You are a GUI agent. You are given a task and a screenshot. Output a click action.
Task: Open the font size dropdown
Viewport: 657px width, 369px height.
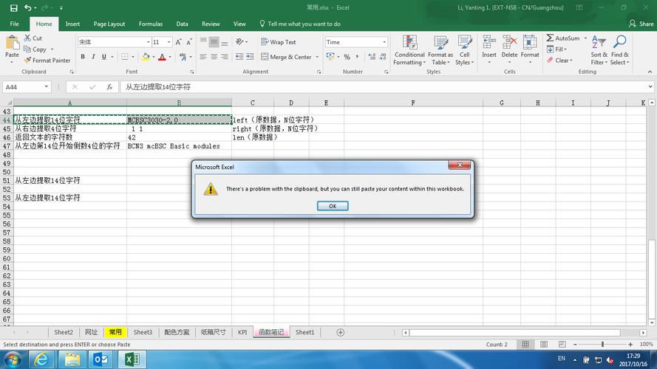coord(168,42)
